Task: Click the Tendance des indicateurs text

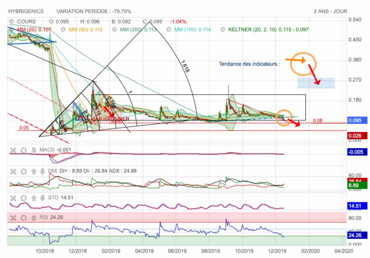Action: [250, 64]
